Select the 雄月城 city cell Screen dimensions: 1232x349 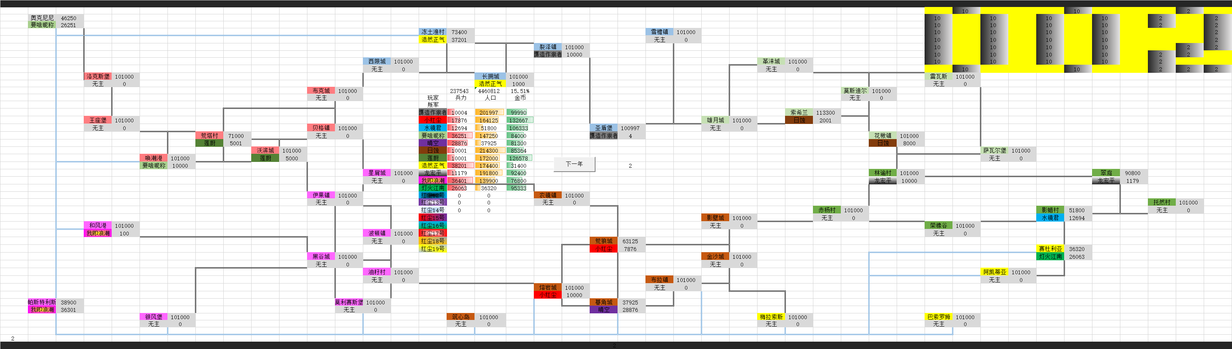(716, 120)
